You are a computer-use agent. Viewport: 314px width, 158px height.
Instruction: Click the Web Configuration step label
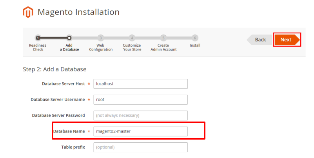click(101, 47)
